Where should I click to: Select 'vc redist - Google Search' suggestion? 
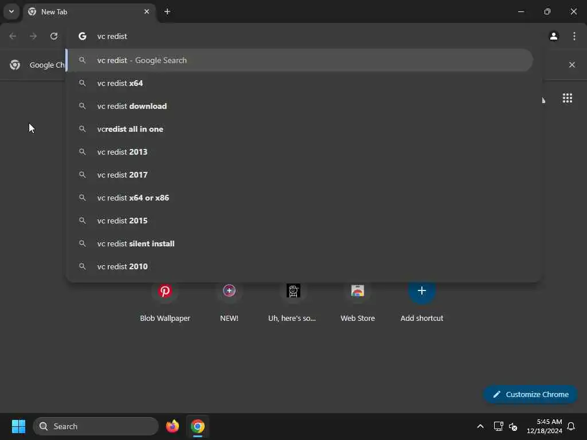pyautogui.click(x=299, y=60)
